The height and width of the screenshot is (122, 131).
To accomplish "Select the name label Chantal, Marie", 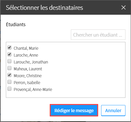I will click(x=26, y=48).
